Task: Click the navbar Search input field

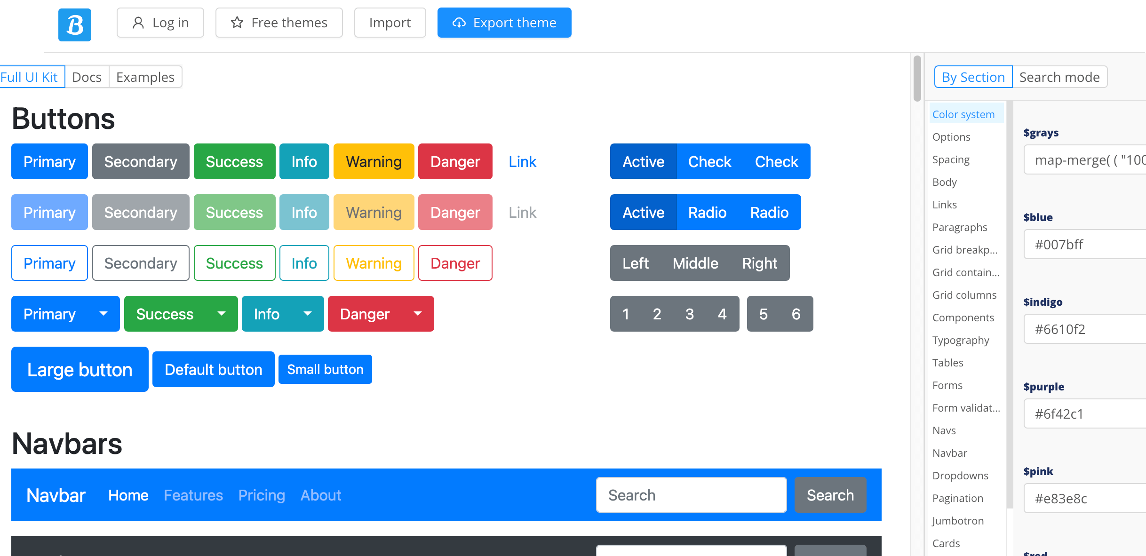Action: (x=691, y=495)
